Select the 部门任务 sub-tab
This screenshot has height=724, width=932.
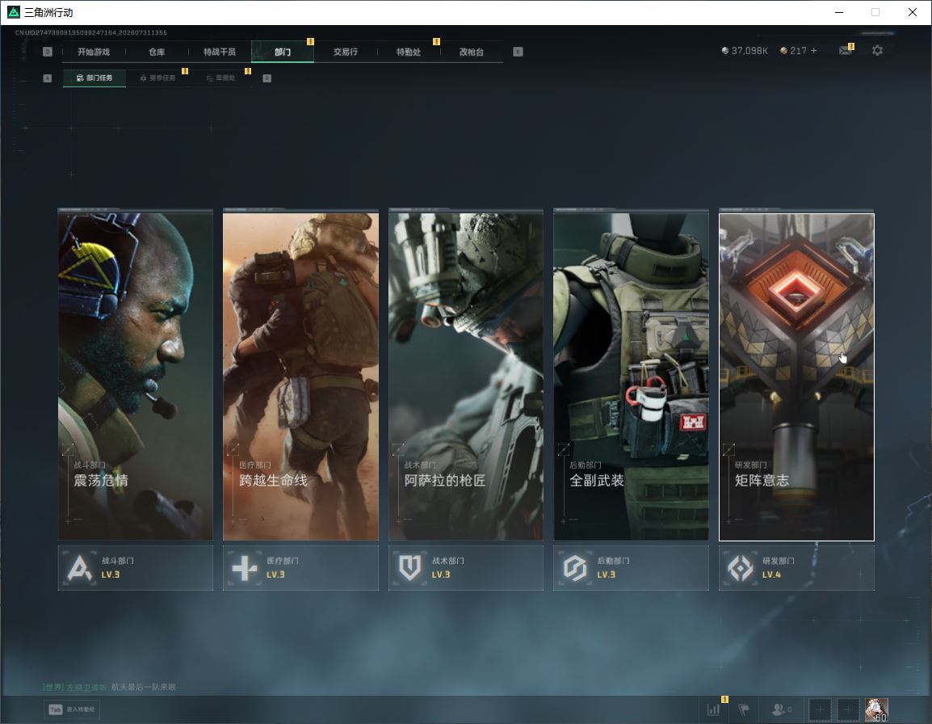[94, 78]
